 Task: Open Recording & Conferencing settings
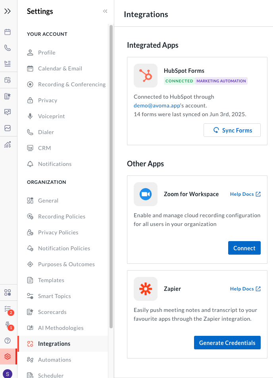click(71, 84)
